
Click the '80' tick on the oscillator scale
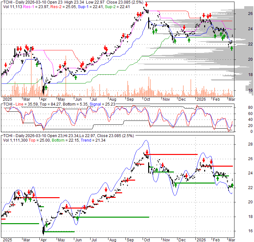coord(250,107)
